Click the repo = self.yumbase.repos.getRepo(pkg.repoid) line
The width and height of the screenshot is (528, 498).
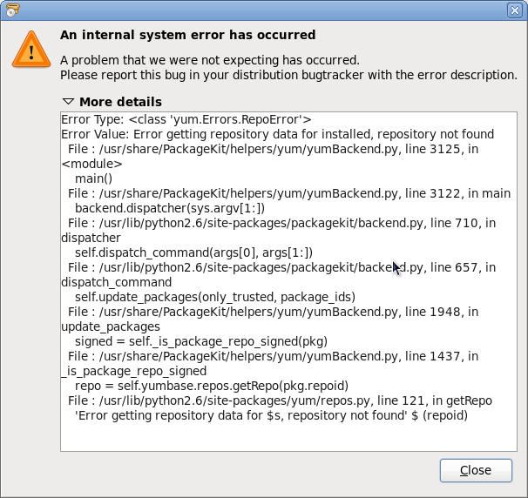point(212,386)
